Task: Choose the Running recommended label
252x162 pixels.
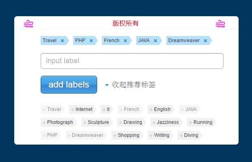Action: pyautogui.click(x=202, y=122)
